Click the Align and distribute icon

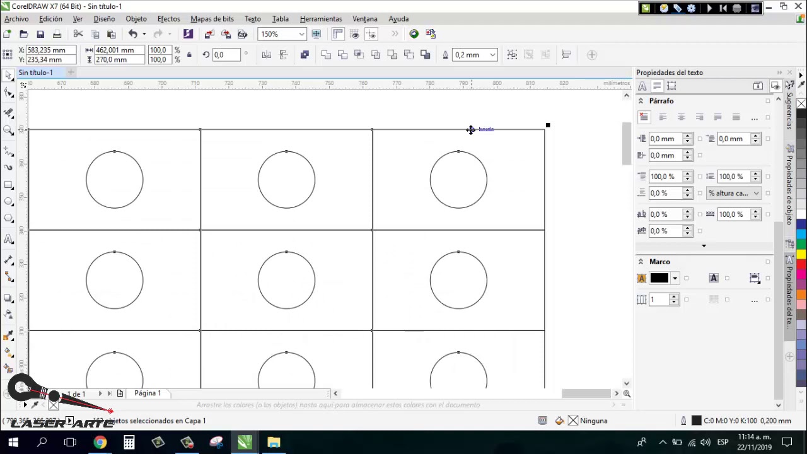[x=566, y=55]
